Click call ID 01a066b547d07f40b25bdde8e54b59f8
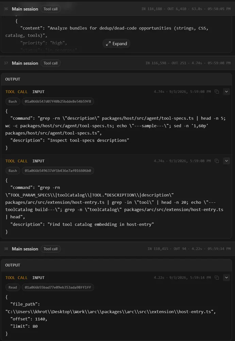This screenshot has width=235, height=341. click(58, 101)
